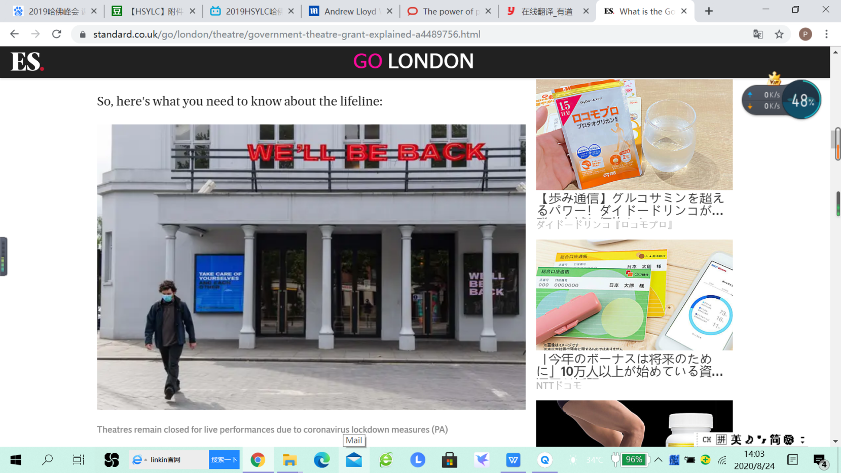Reload the page with refresh icon

57,34
